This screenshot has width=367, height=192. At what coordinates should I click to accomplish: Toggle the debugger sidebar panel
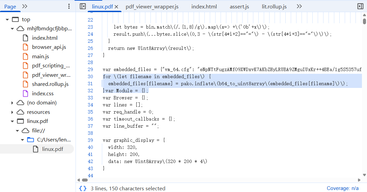pos(361,6)
